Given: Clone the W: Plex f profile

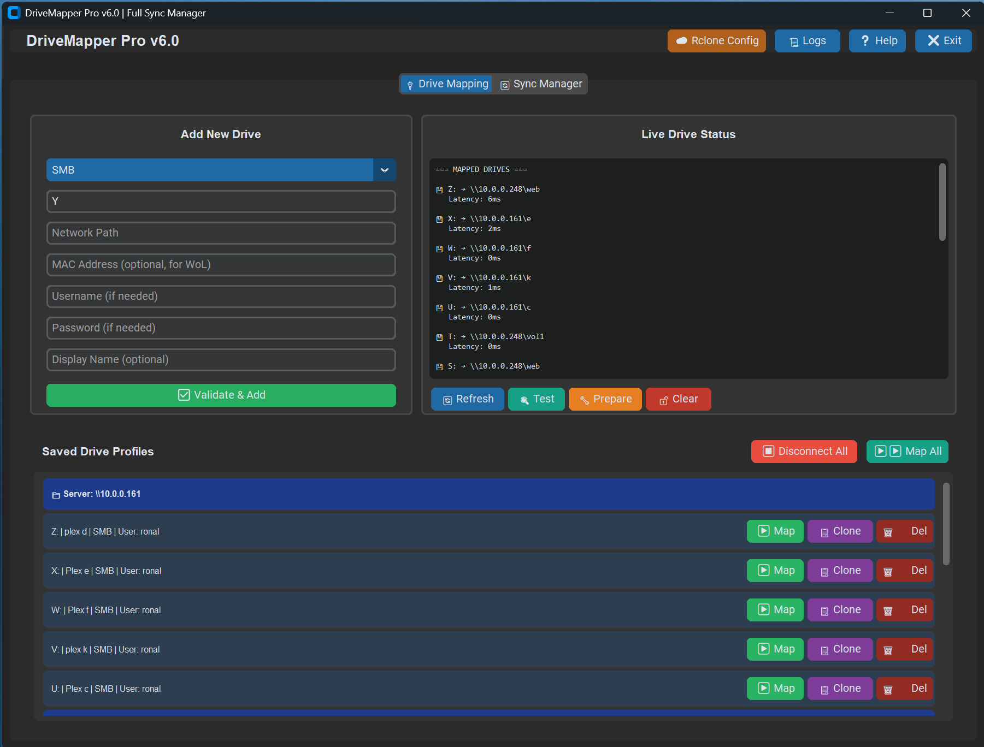Looking at the screenshot, I should (x=840, y=610).
